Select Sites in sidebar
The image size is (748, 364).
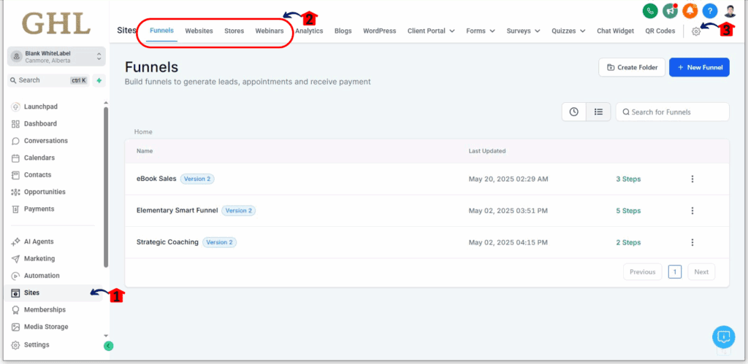pos(54,293)
